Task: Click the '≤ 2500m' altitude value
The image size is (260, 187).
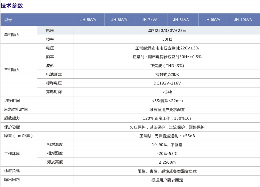Action: click(167, 162)
